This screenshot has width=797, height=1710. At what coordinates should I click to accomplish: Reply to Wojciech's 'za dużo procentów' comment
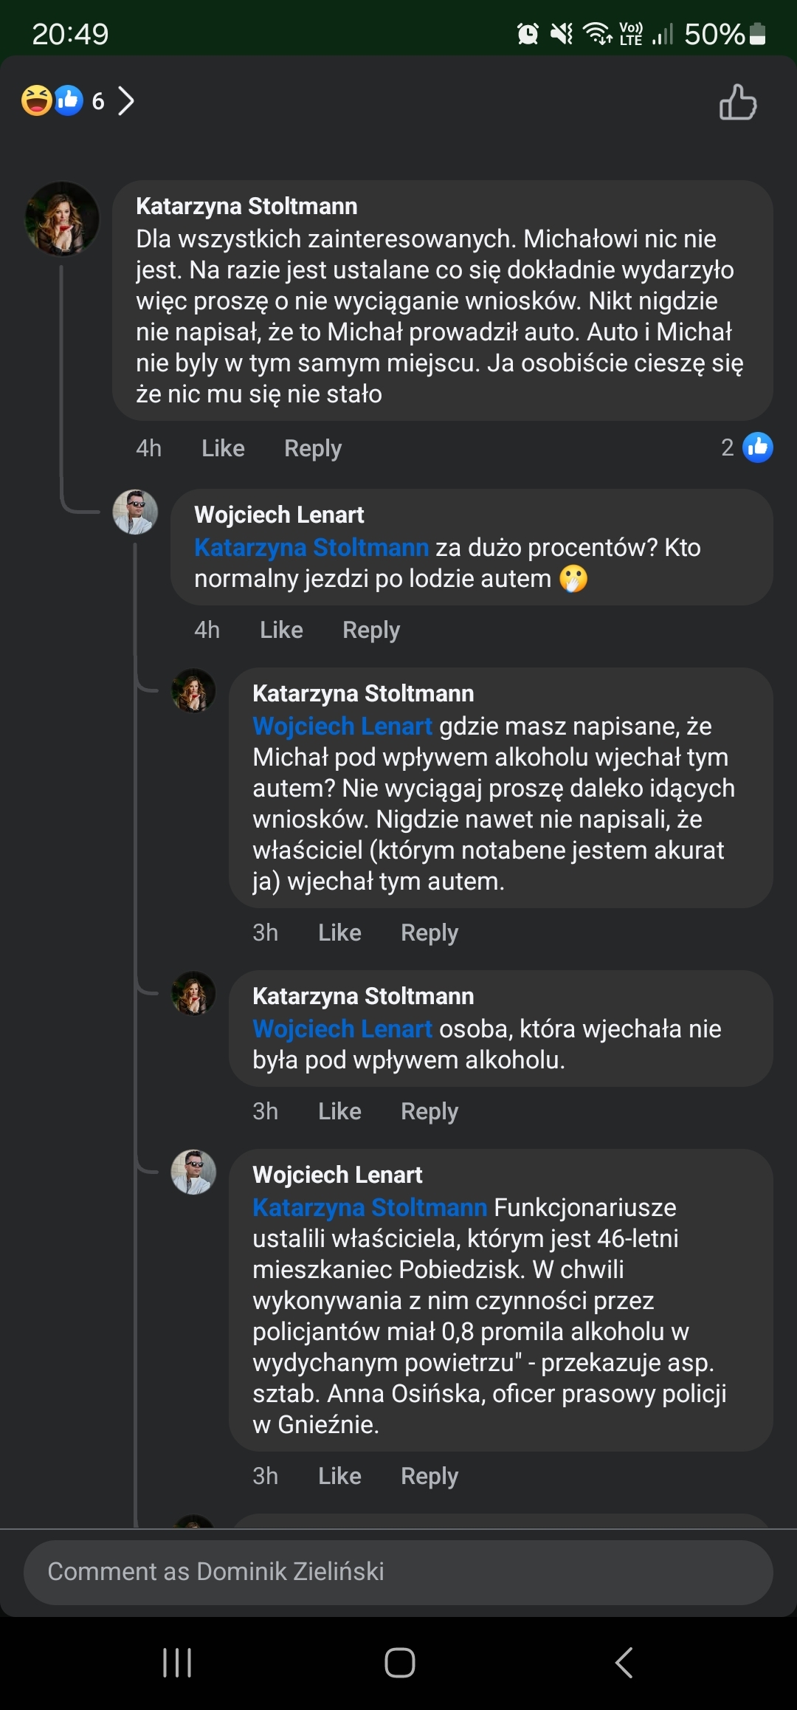pyautogui.click(x=370, y=630)
